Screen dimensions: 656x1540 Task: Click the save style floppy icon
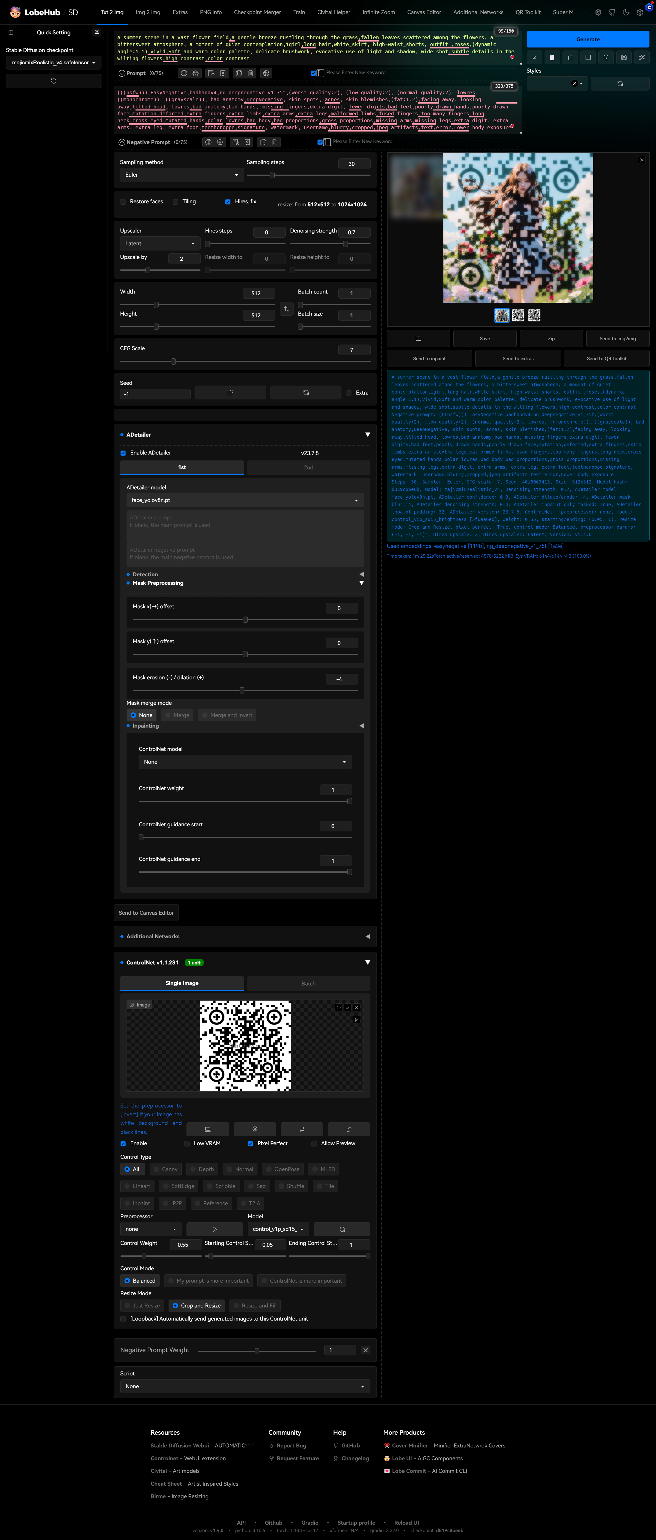624,57
